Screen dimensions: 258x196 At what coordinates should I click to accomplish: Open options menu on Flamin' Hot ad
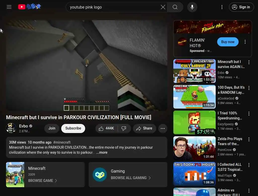tap(245, 42)
